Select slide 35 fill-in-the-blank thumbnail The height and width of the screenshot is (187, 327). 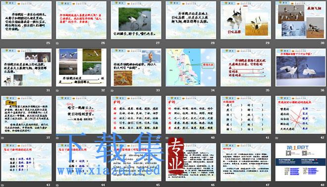(x=246, y=67)
